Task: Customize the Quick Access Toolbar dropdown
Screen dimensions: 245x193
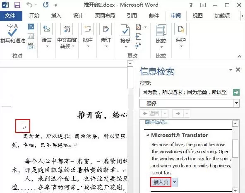Action: [55, 5]
